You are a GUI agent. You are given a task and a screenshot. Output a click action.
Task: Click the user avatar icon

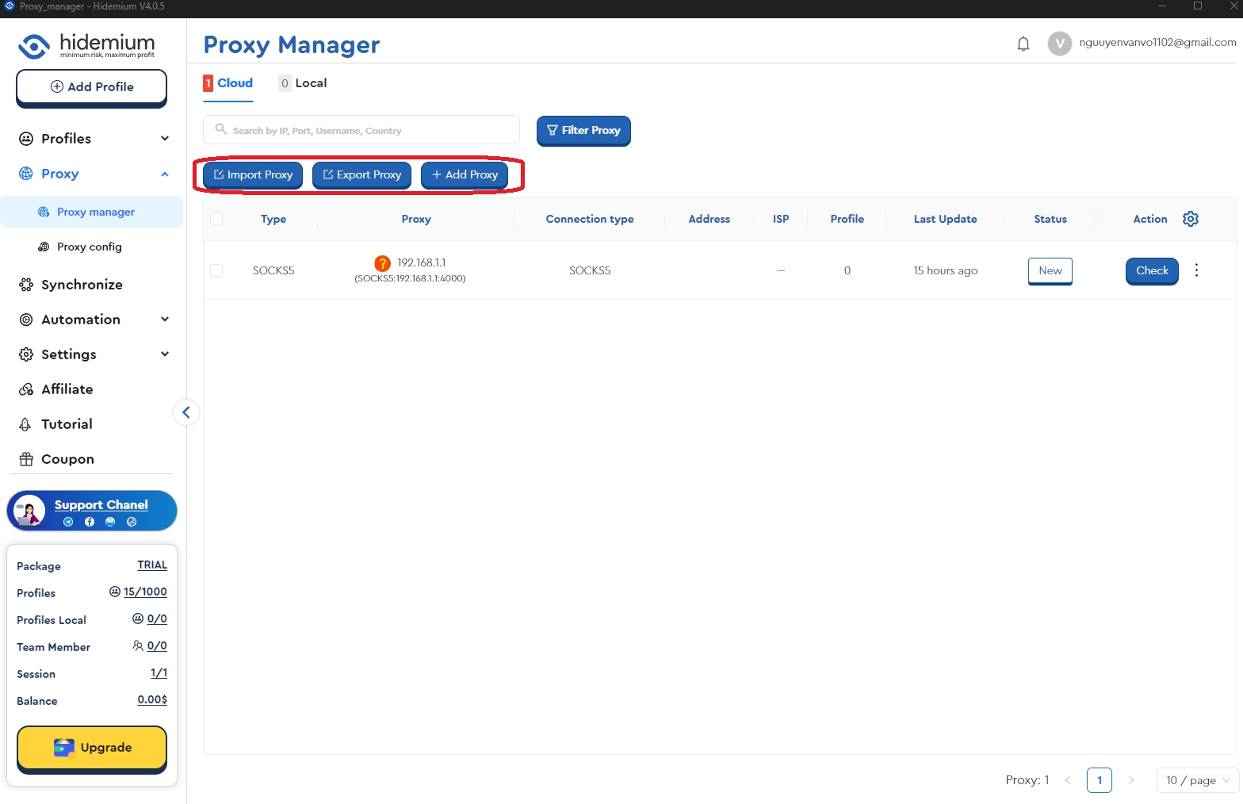1059,44
